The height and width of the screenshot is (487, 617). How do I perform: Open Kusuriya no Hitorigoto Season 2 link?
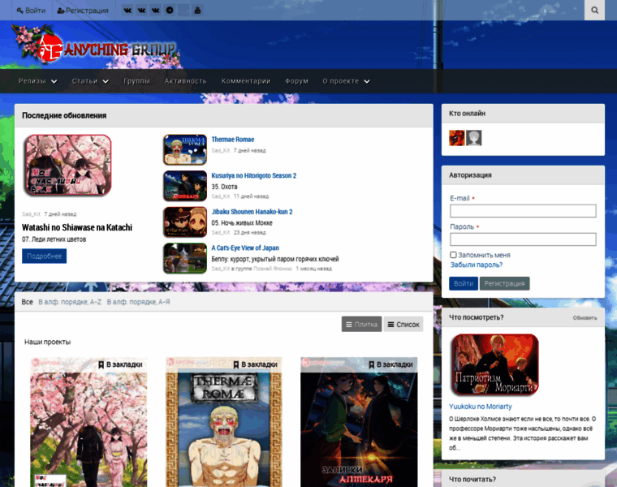click(x=254, y=176)
